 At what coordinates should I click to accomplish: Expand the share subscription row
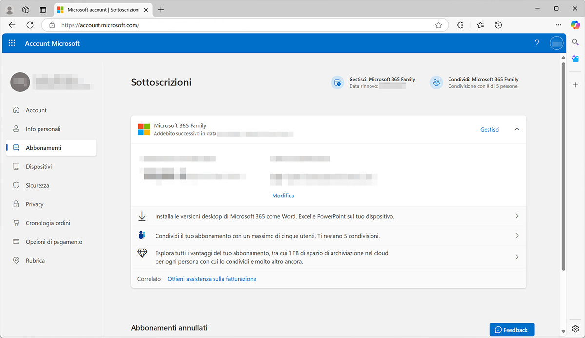[x=517, y=235]
